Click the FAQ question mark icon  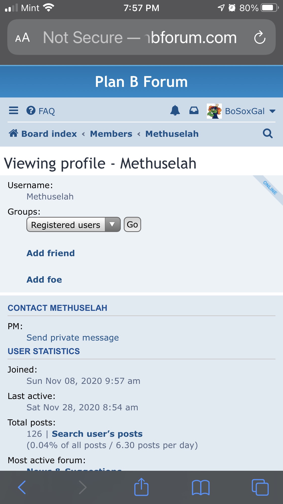31,111
